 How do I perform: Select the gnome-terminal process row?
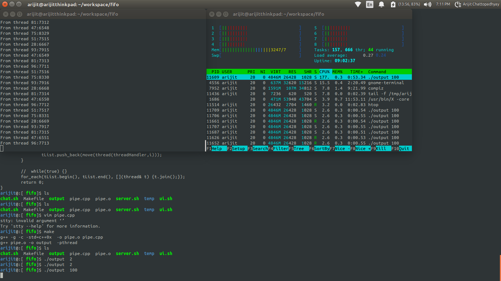point(308,83)
